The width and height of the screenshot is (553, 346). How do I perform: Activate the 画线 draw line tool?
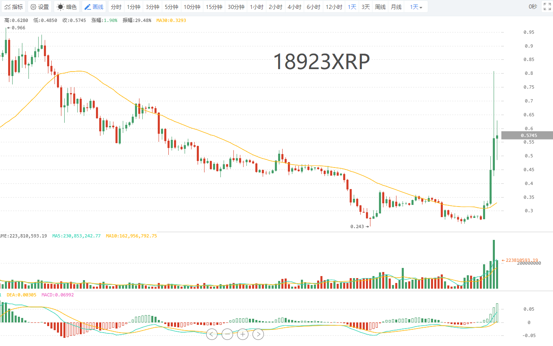(94, 7)
